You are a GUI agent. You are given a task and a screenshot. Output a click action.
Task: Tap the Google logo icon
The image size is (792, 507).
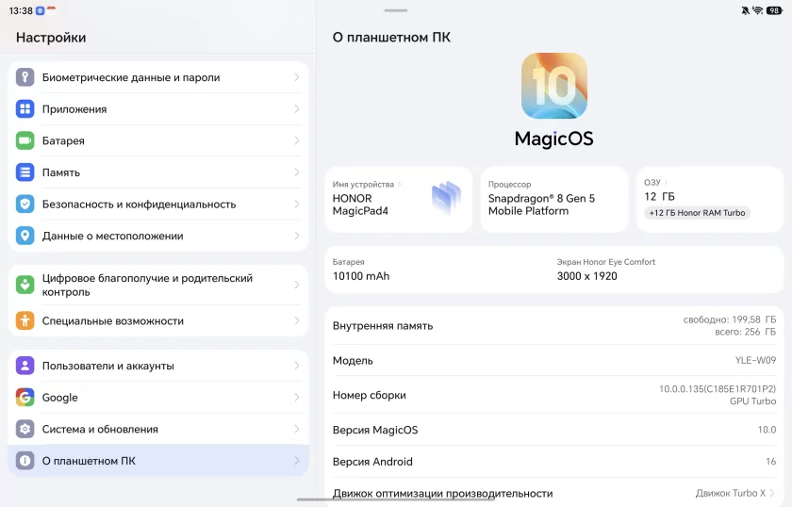[x=25, y=398]
